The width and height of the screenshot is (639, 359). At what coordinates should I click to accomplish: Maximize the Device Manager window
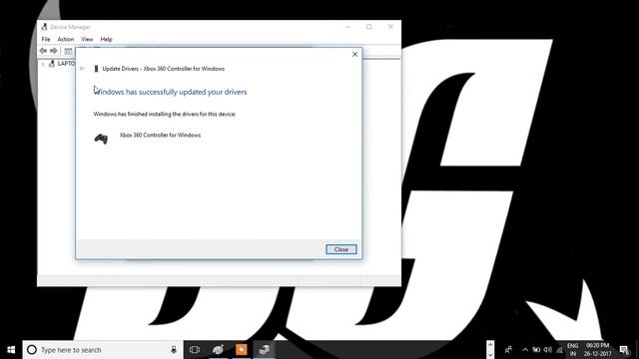[368, 27]
